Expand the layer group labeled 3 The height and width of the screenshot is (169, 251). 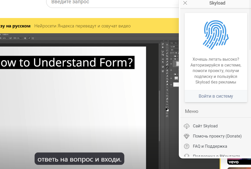coord(174,56)
